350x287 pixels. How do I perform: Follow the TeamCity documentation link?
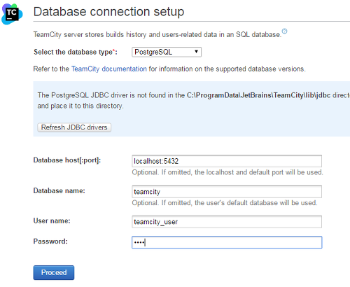[109, 69]
